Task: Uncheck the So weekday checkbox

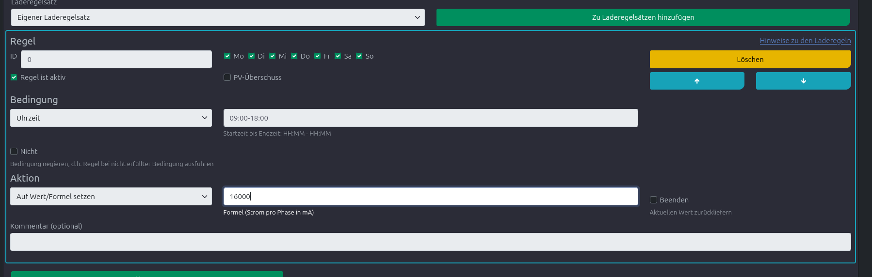Action: coord(359,56)
